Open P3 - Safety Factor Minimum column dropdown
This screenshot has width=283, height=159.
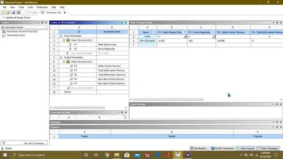pyautogui.click(x=248, y=32)
